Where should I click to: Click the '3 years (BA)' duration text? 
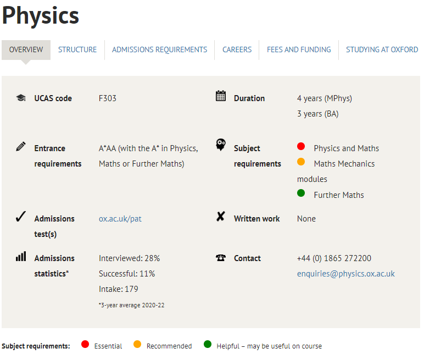pos(318,114)
